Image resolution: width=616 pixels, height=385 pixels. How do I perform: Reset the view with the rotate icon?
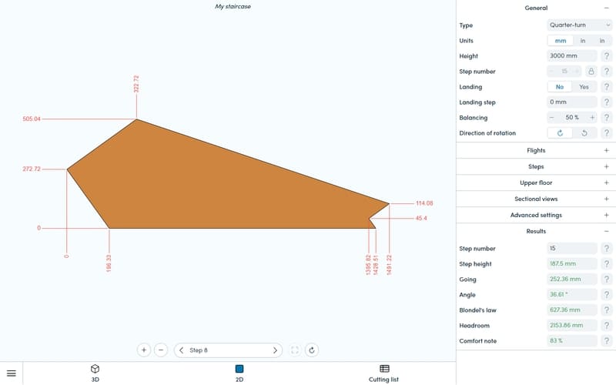[312, 350]
